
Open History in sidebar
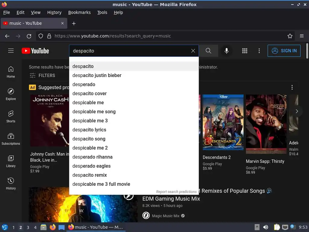pos(11,184)
